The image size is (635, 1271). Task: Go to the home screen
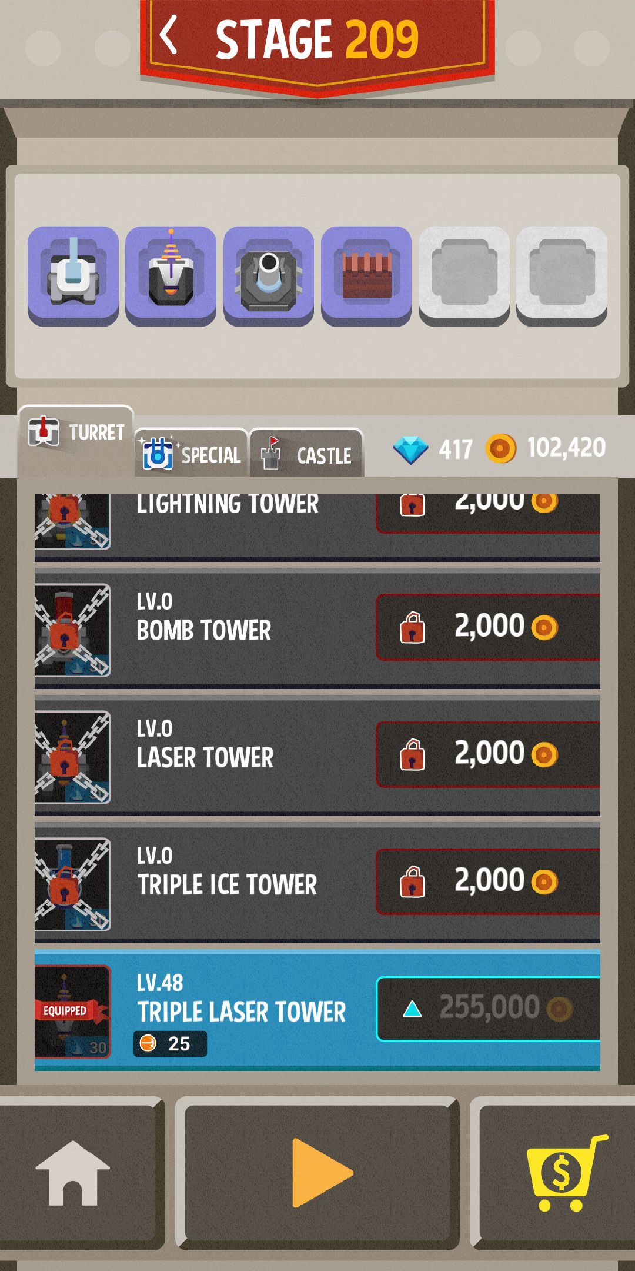pyautogui.click(x=73, y=1173)
